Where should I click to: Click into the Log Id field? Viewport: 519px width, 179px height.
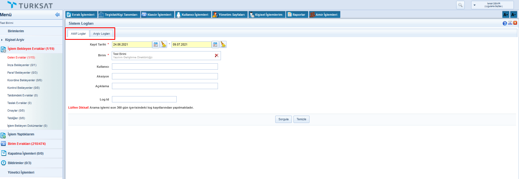(x=144, y=99)
